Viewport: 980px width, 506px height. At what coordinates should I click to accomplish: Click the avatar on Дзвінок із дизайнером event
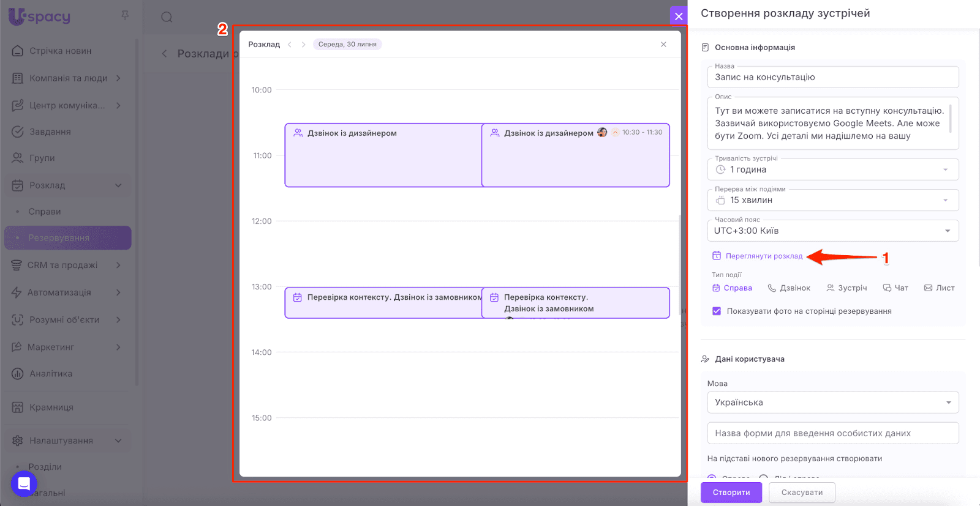pyautogui.click(x=602, y=132)
